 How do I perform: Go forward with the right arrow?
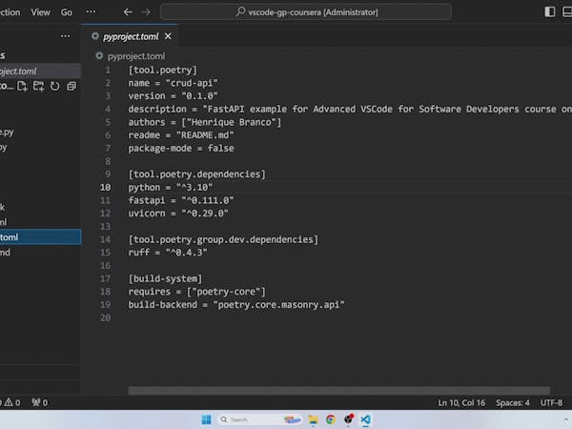(146, 12)
